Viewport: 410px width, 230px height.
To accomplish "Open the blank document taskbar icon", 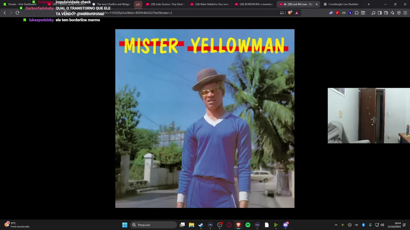I will click(x=266, y=225).
